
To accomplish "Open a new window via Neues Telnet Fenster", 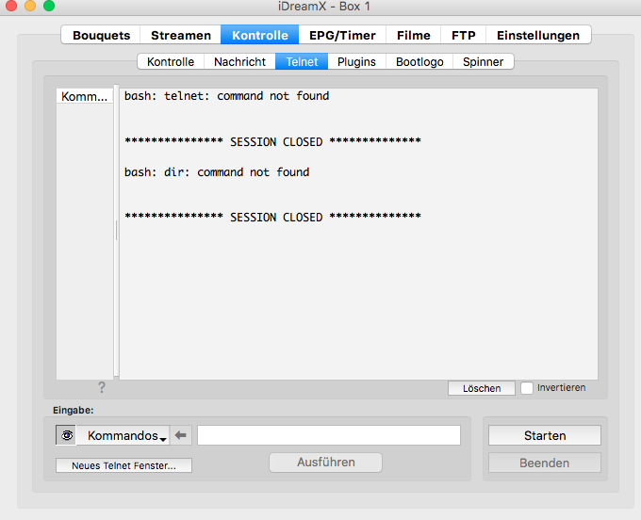I will tap(123, 465).
